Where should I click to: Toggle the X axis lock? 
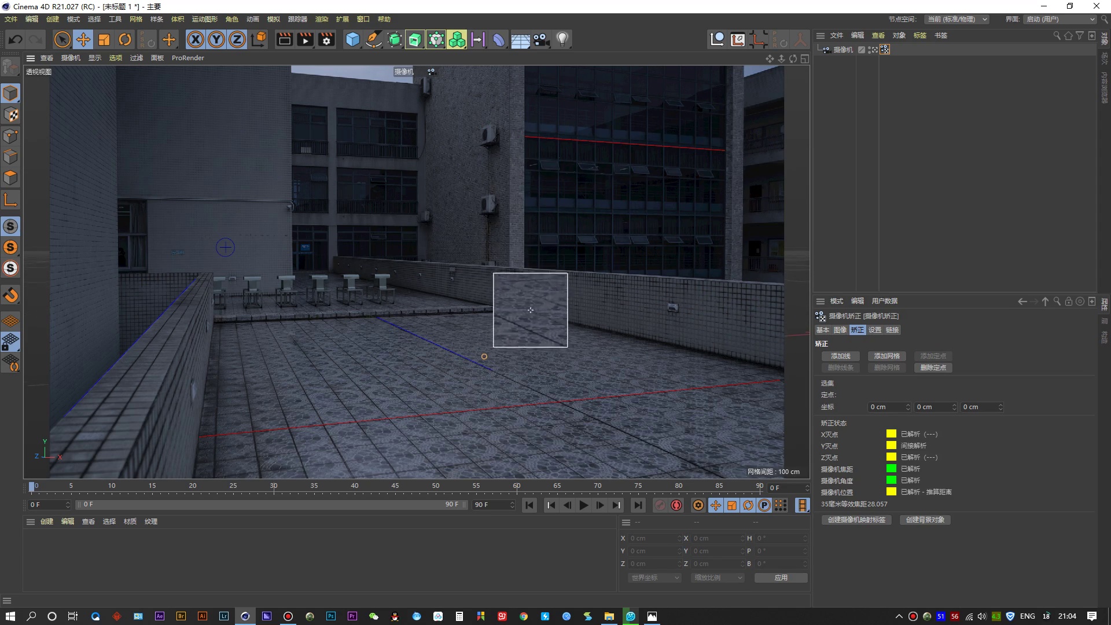196,39
